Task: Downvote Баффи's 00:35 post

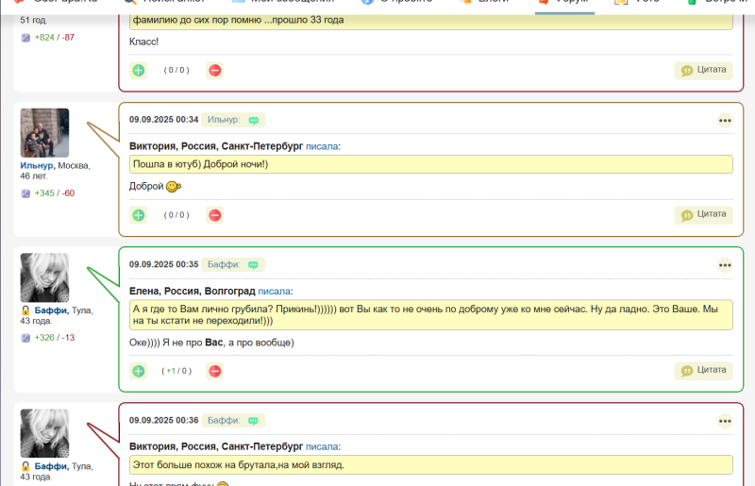Action: [x=215, y=371]
